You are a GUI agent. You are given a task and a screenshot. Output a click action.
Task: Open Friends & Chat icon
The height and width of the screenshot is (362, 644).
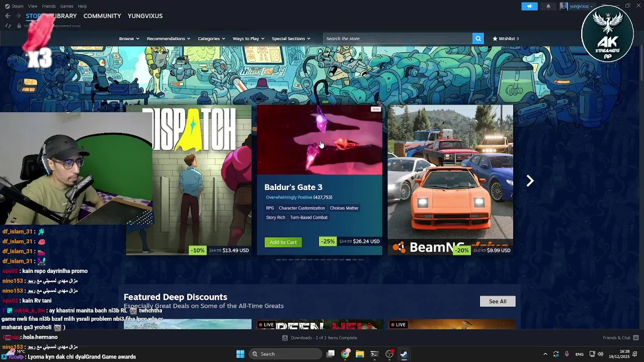636,338
